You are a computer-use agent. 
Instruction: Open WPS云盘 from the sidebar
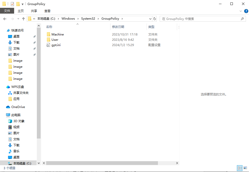click(x=17, y=87)
